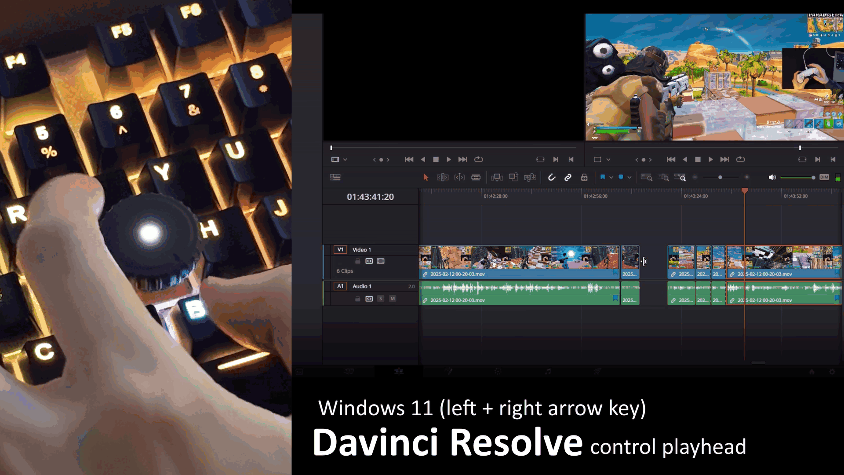Open the Fusion page
Image resolution: width=844 pixels, height=475 pixels.
click(449, 372)
